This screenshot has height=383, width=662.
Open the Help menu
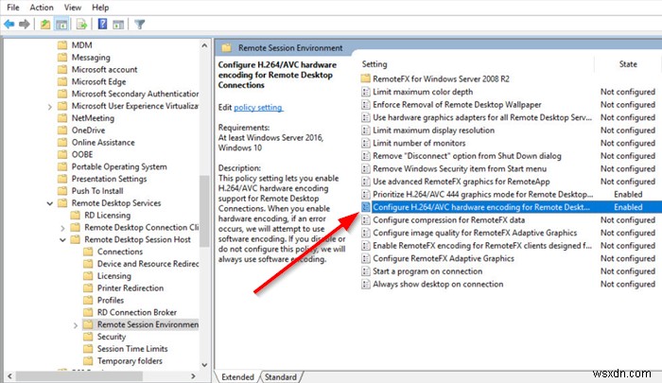tap(100, 8)
